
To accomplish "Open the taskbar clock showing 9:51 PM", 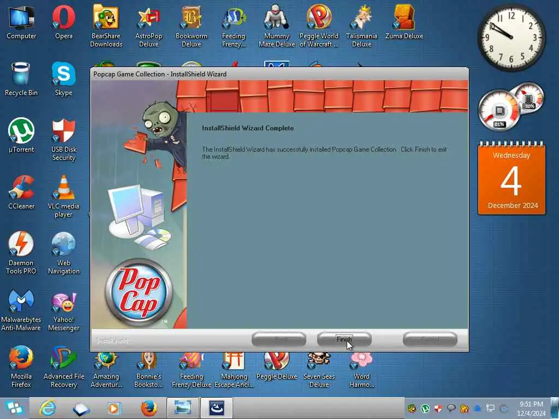I will [x=531, y=408].
